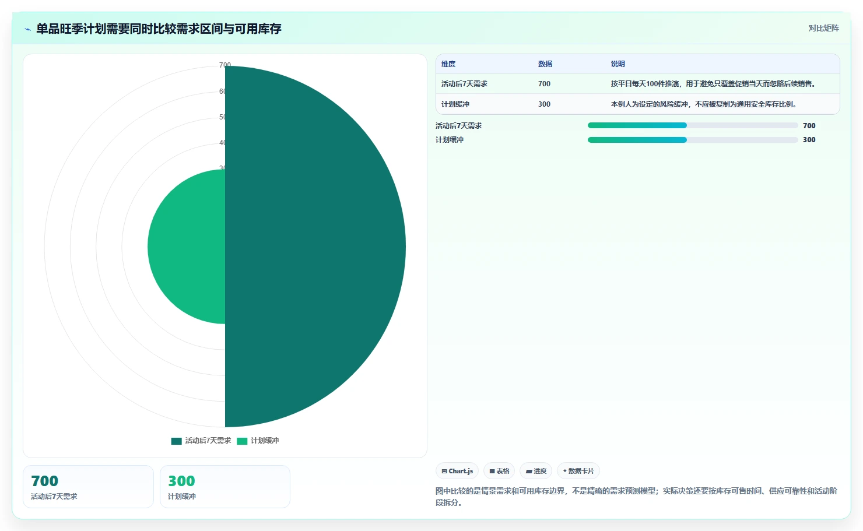Click the footnote paragraph starting 图中比较的是情景需求
This screenshot has height=531, width=863.
[636, 497]
